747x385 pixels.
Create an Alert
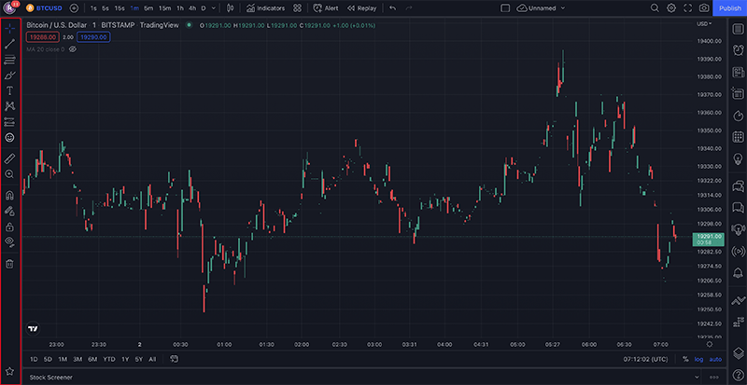pos(326,8)
